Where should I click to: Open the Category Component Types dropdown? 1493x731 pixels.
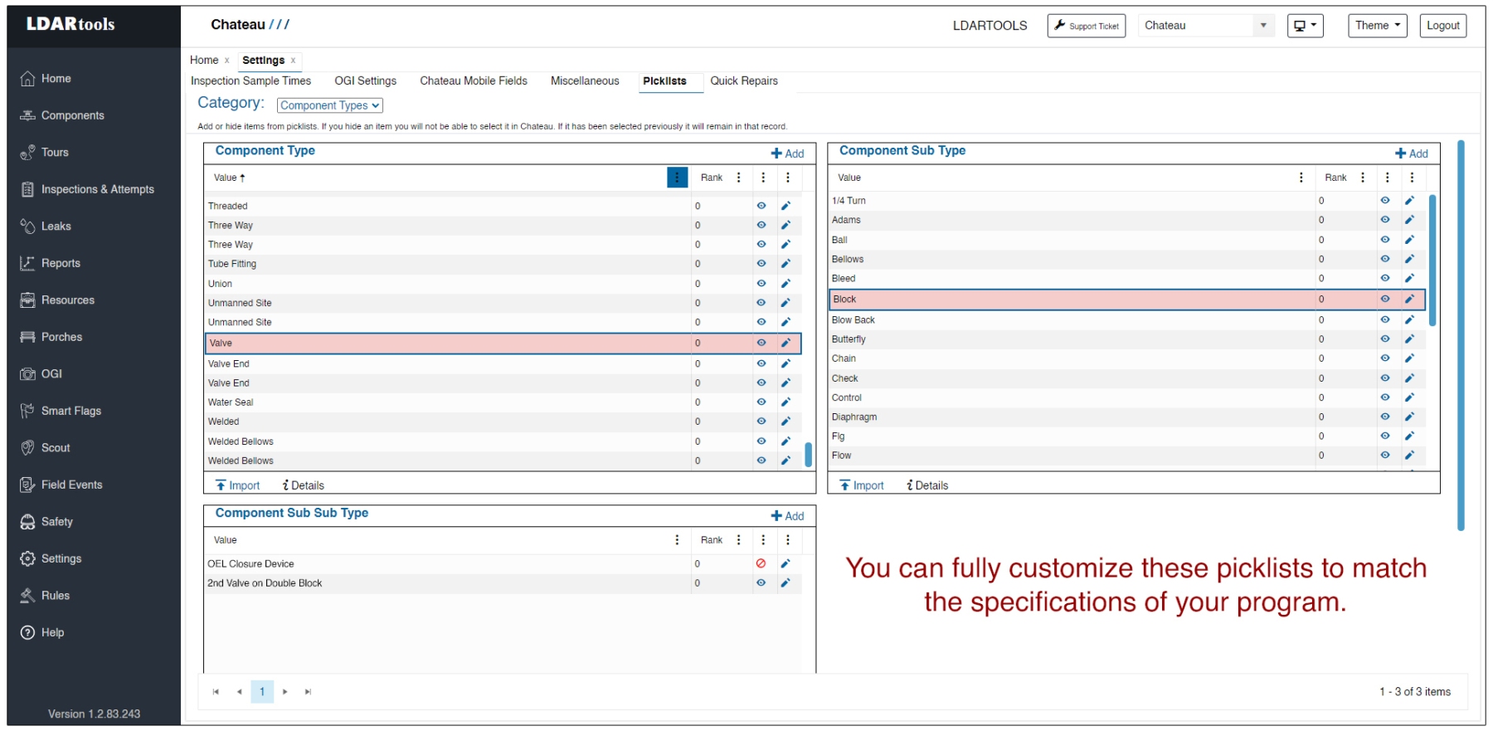(329, 105)
